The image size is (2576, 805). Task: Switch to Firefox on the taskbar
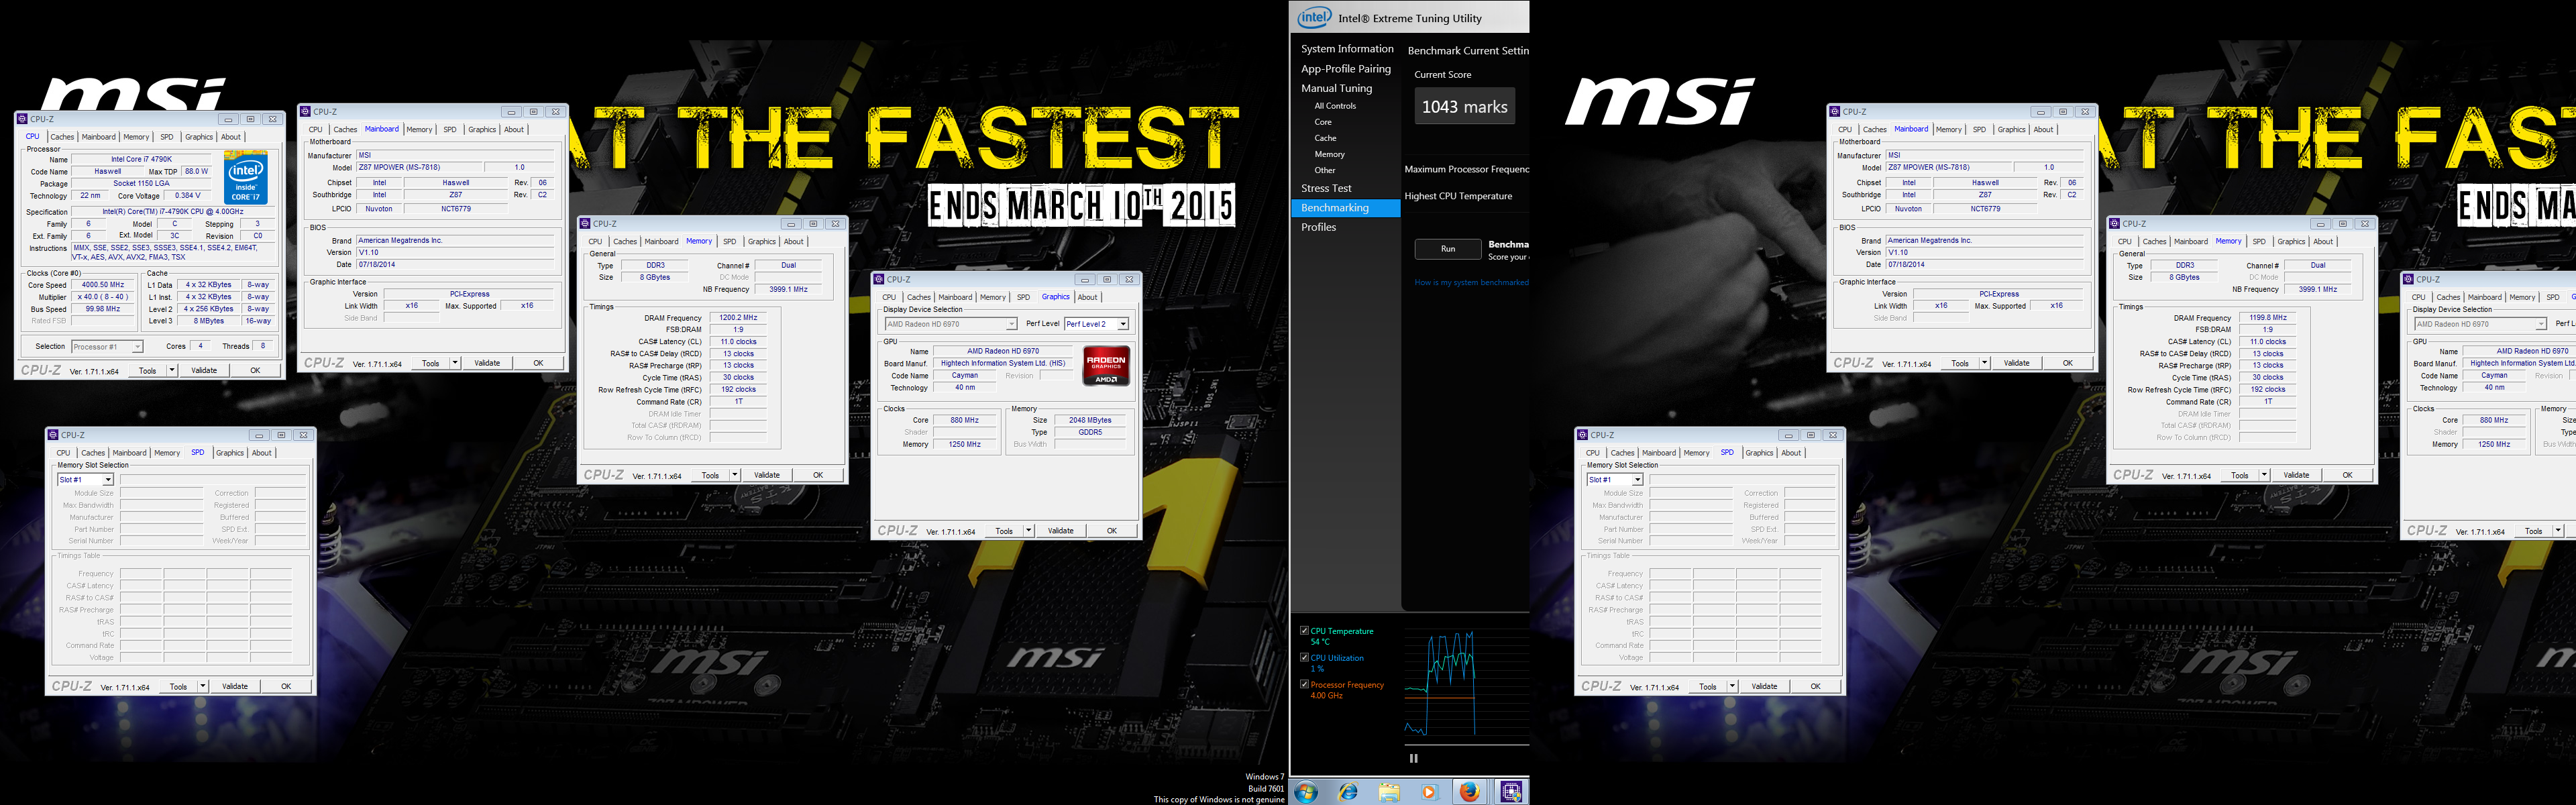[x=1469, y=792]
